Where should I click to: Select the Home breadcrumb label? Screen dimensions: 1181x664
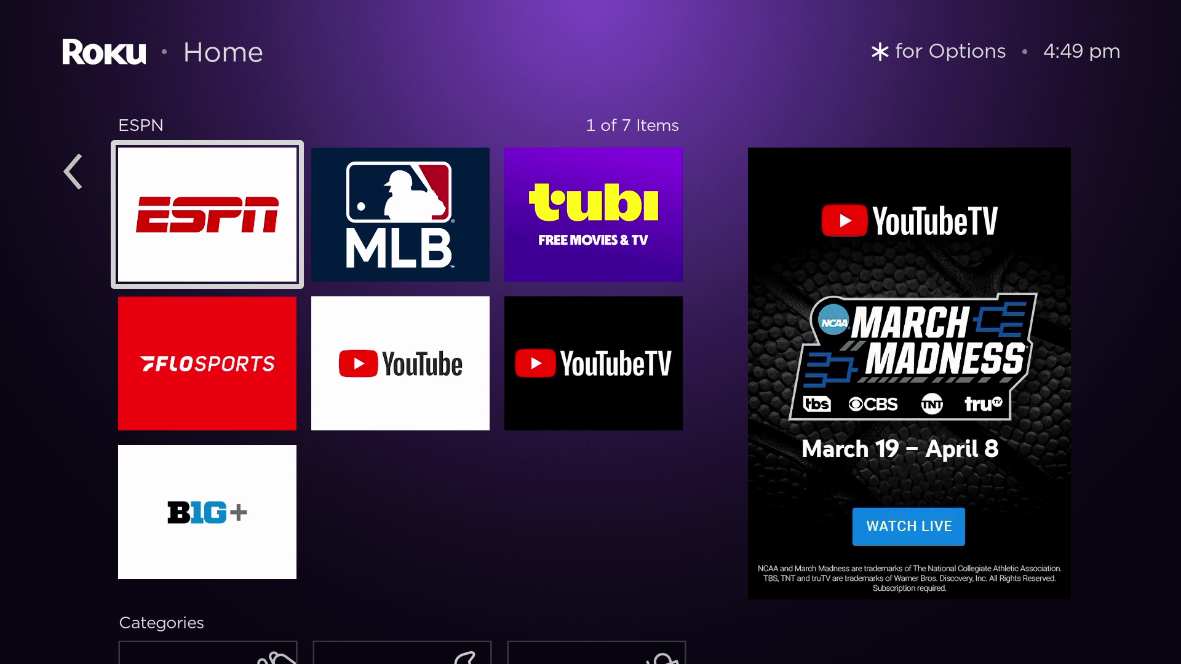(x=223, y=52)
